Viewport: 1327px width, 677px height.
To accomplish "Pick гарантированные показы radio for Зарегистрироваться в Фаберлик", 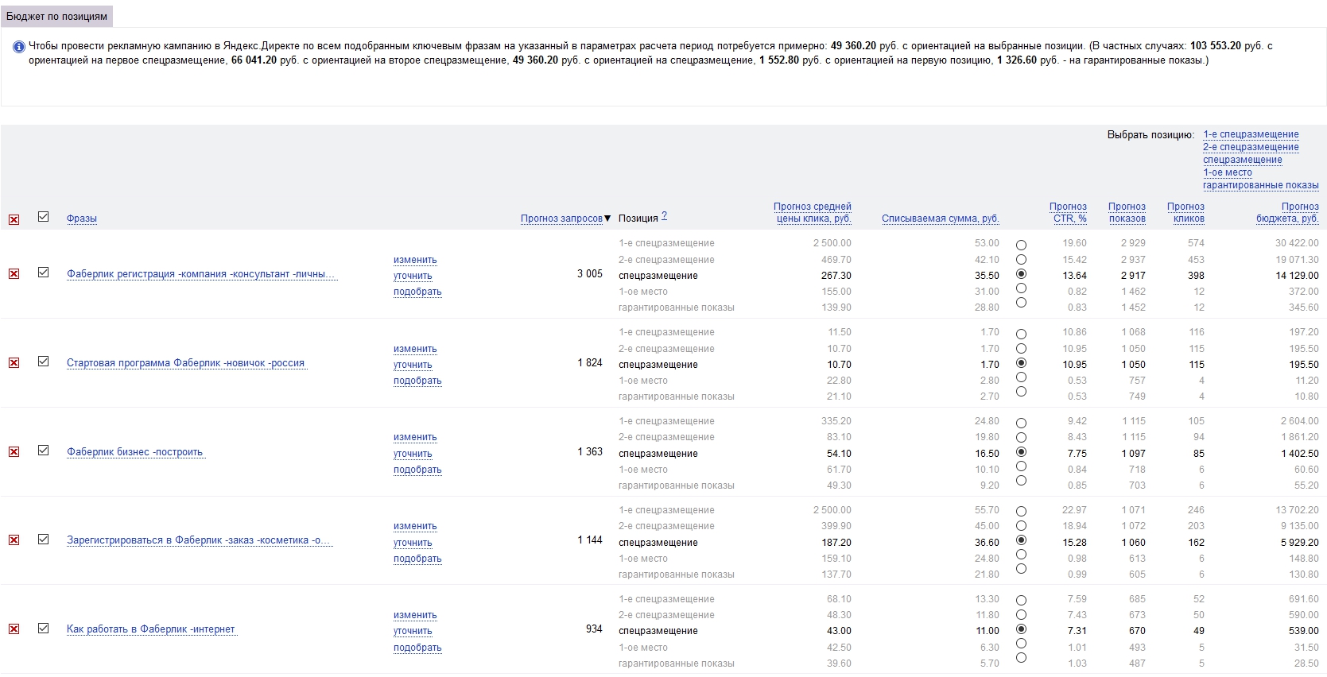I will [x=1021, y=568].
